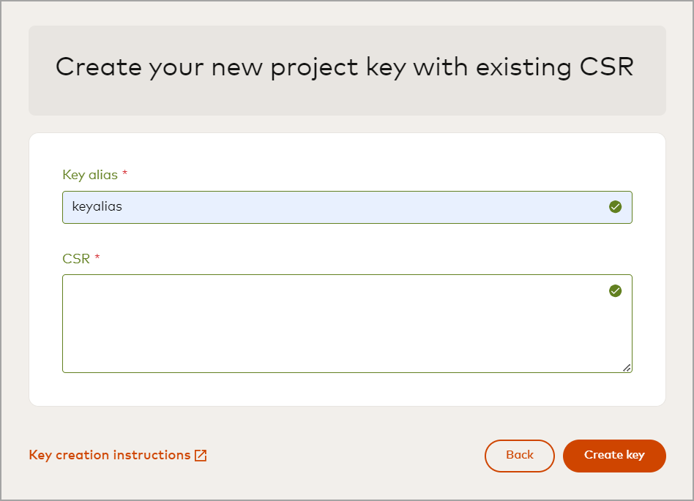This screenshot has width=694, height=501.
Task: Click the 'keyalias' text inside the input
Action: pos(97,207)
